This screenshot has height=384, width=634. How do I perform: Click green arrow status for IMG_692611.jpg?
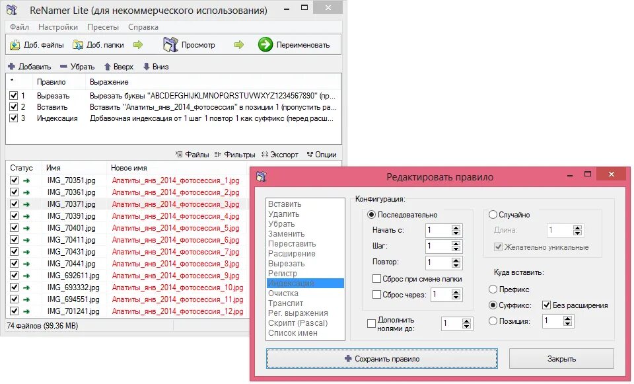pos(26,276)
